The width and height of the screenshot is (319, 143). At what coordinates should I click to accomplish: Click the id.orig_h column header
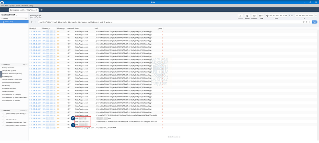33,28
